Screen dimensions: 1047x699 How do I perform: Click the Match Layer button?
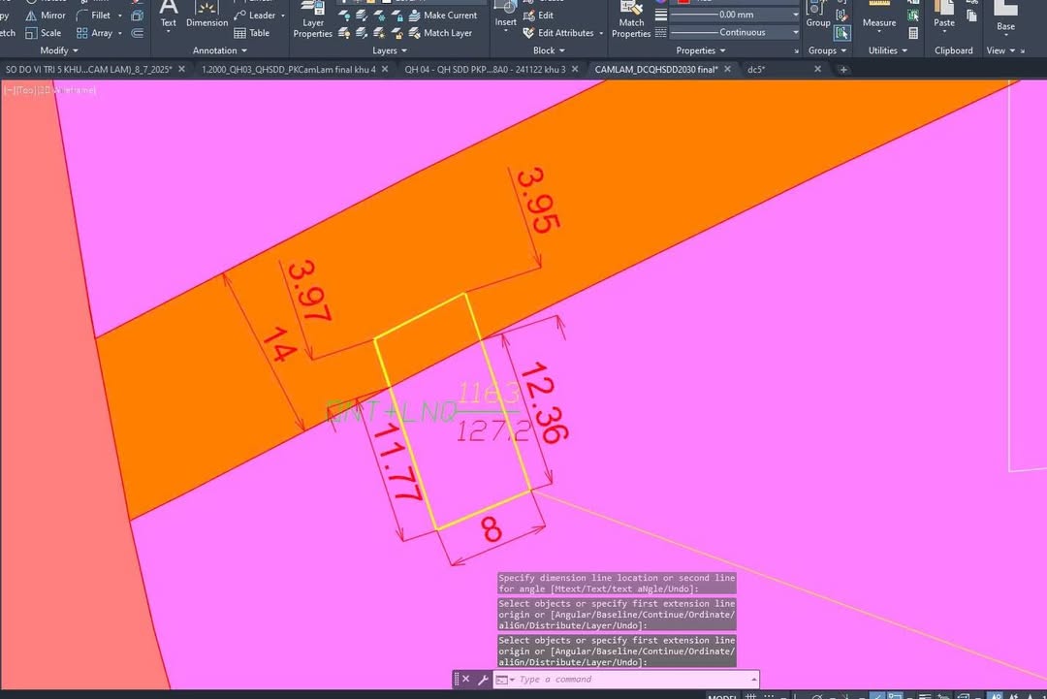447,33
